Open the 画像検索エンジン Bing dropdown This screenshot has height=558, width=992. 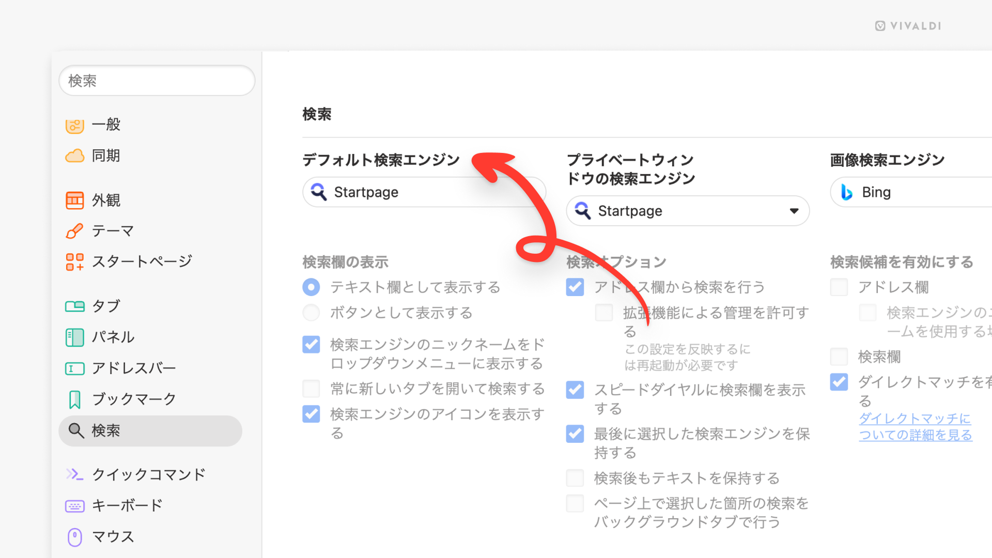[911, 192]
